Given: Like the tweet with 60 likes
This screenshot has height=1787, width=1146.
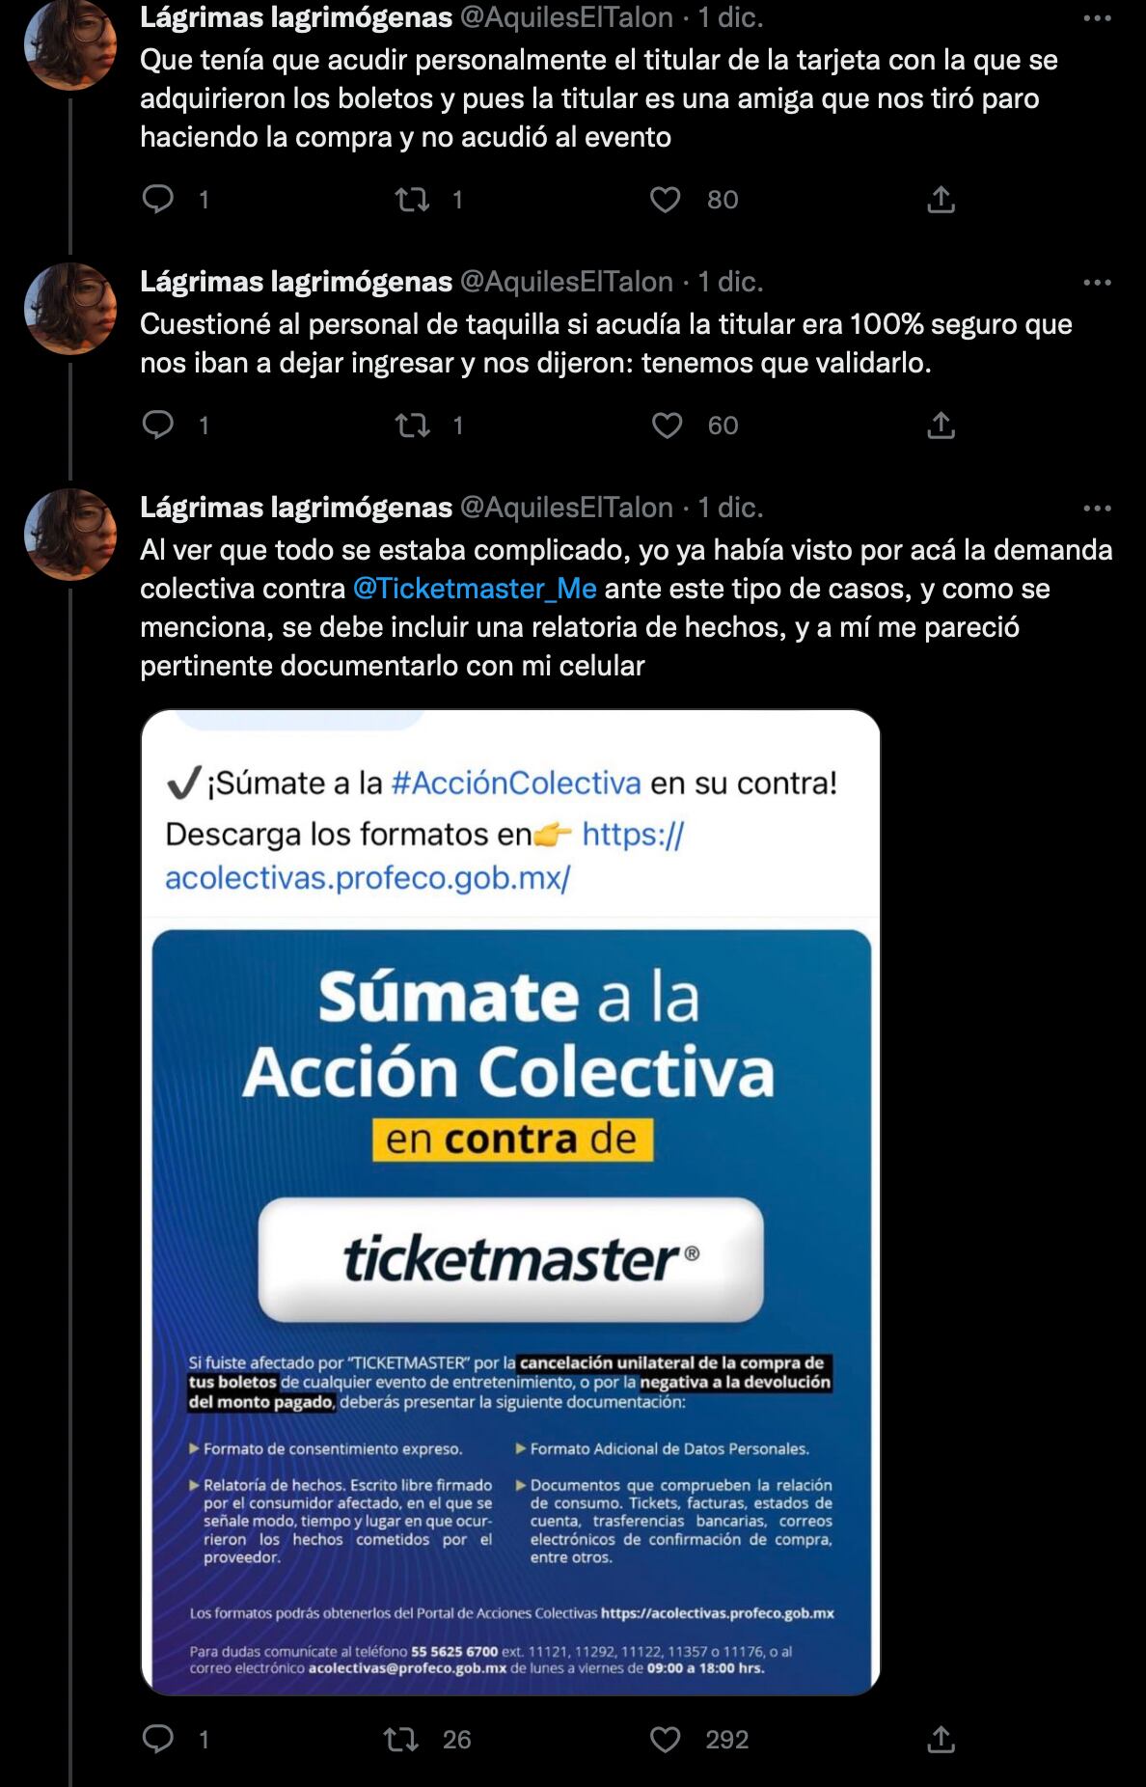Looking at the screenshot, I should [667, 426].
